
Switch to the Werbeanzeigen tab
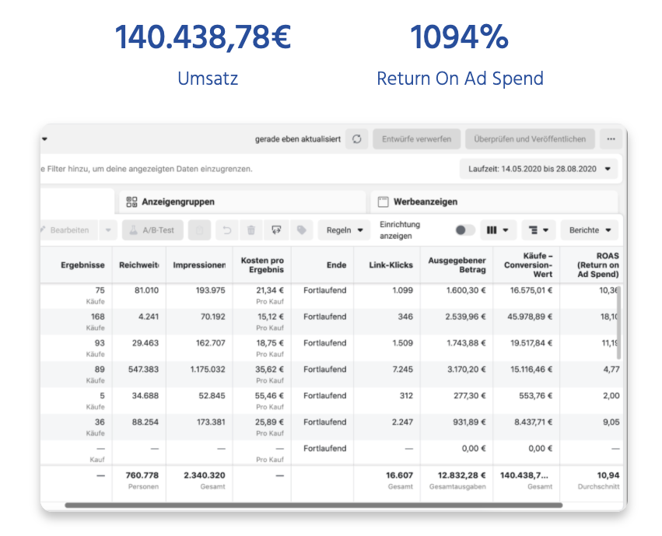(x=424, y=201)
